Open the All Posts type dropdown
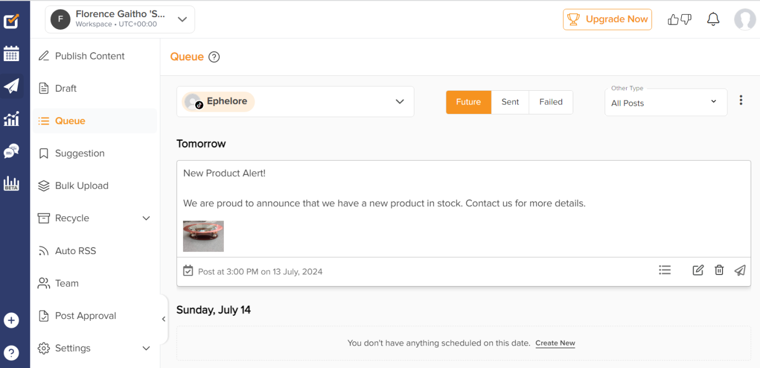Viewport: 760px width, 368px height. 665,103
